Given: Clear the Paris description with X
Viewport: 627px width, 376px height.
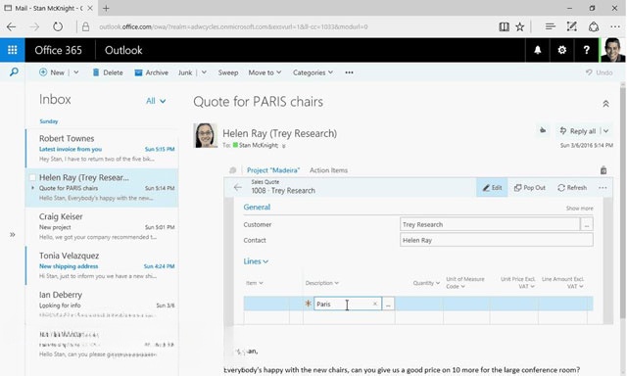Looking at the screenshot, I should [375, 304].
